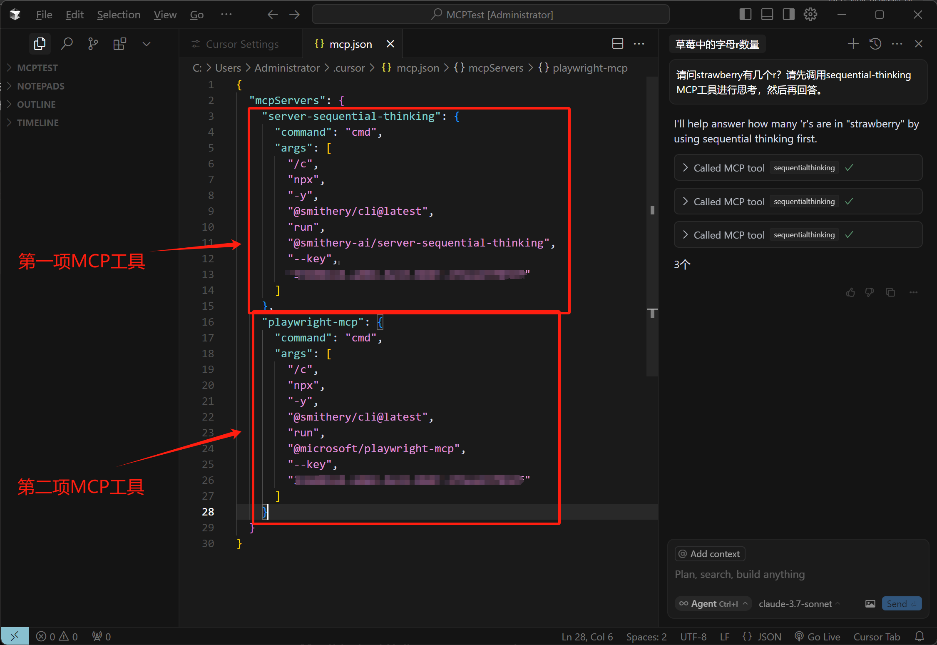Change the JSON language mode
This screenshot has width=937, height=645.
(x=762, y=637)
